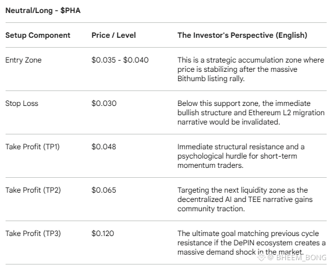Click The Investor's Perspective column header
This screenshot has width=331, height=267.
click(x=242, y=35)
